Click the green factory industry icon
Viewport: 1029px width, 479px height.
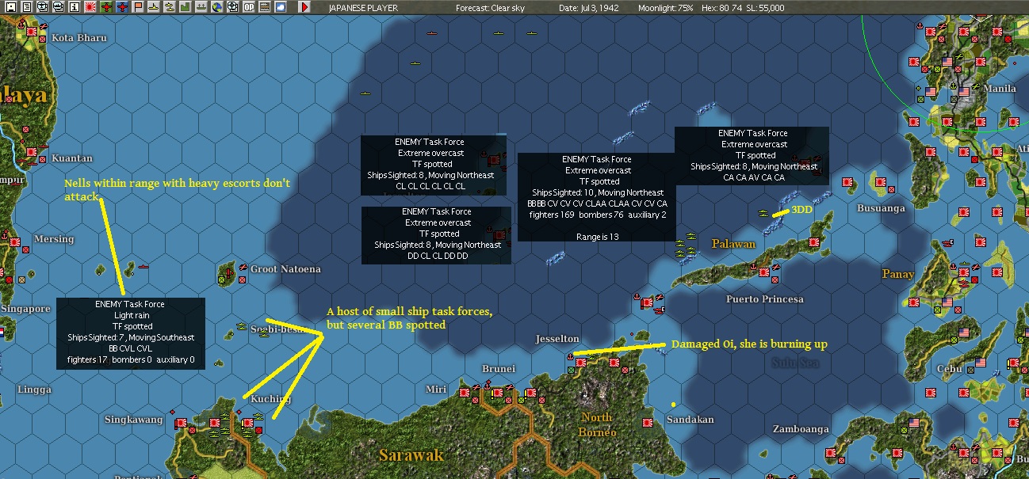[186, 7]
